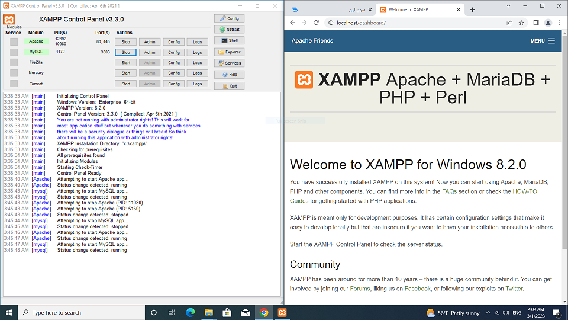
Task: Open the notification center icon
Action: (557, 312)
